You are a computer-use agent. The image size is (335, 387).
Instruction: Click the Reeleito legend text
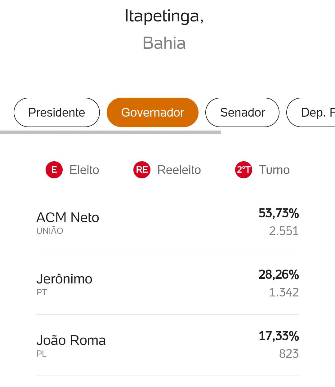(x=179, y=170)
